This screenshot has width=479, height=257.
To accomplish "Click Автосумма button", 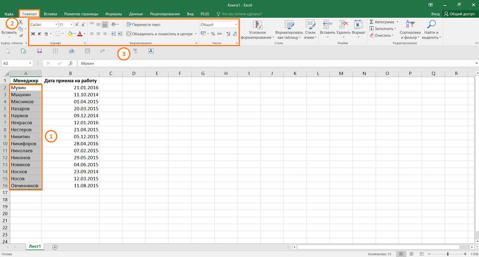I will 383,22.
